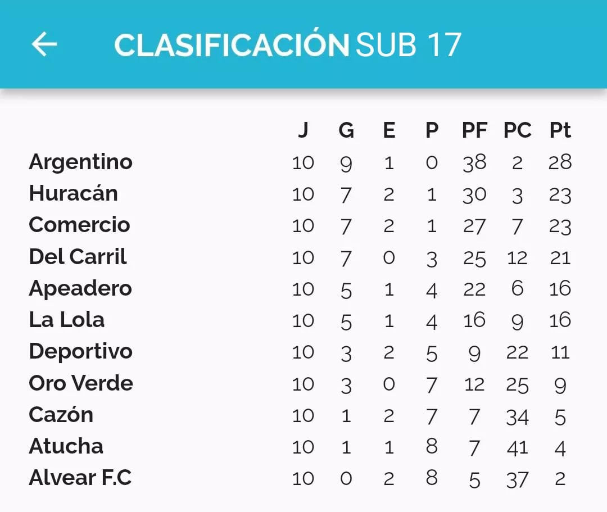Screen dimensions: 607x512
Task: Tap the Del Carril team name
Action: point(78,257)
